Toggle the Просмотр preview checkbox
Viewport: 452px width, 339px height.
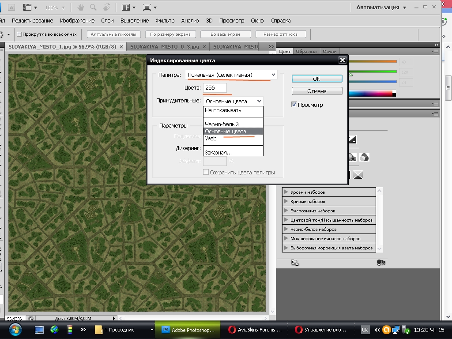(x=294, y=105)
